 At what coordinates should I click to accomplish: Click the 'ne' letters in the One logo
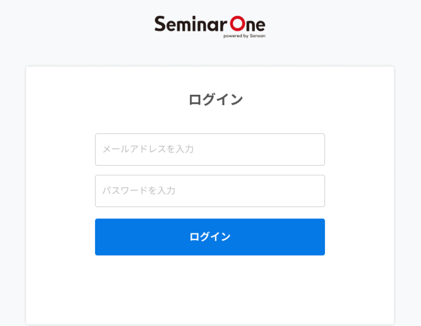(256, 25)
